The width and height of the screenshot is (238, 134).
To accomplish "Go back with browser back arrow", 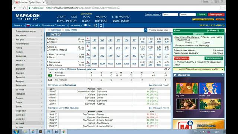I will (15, 8).
